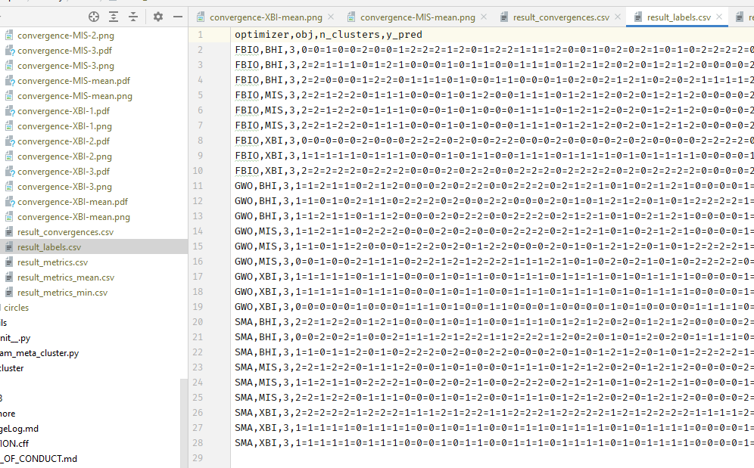Select convergence-XBI-2.pdf in project tree
This screenshot has width=754, height=468.
[64, 141]
